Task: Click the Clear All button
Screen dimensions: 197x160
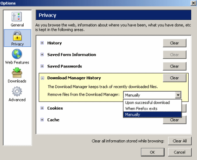Action: [x=180, y=141]
